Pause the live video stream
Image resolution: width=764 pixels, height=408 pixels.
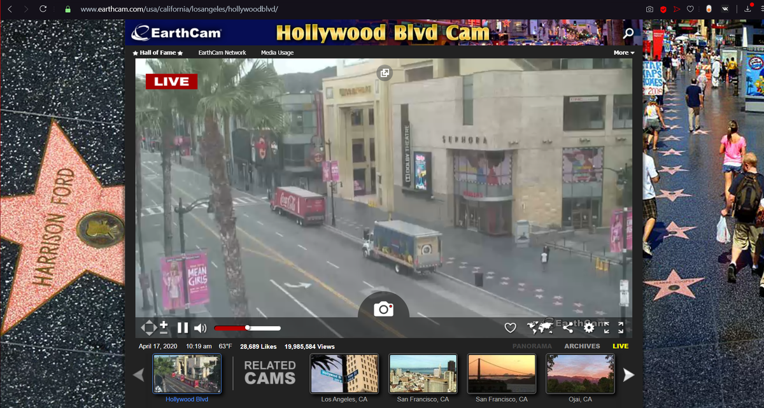(x=182, y=328)
